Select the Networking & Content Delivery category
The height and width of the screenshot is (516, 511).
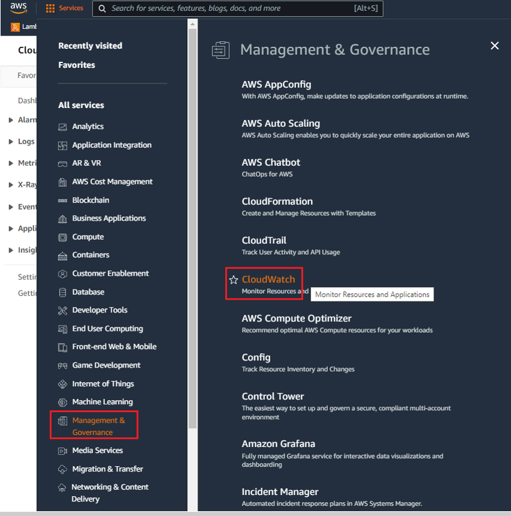(x=110, y=493)
